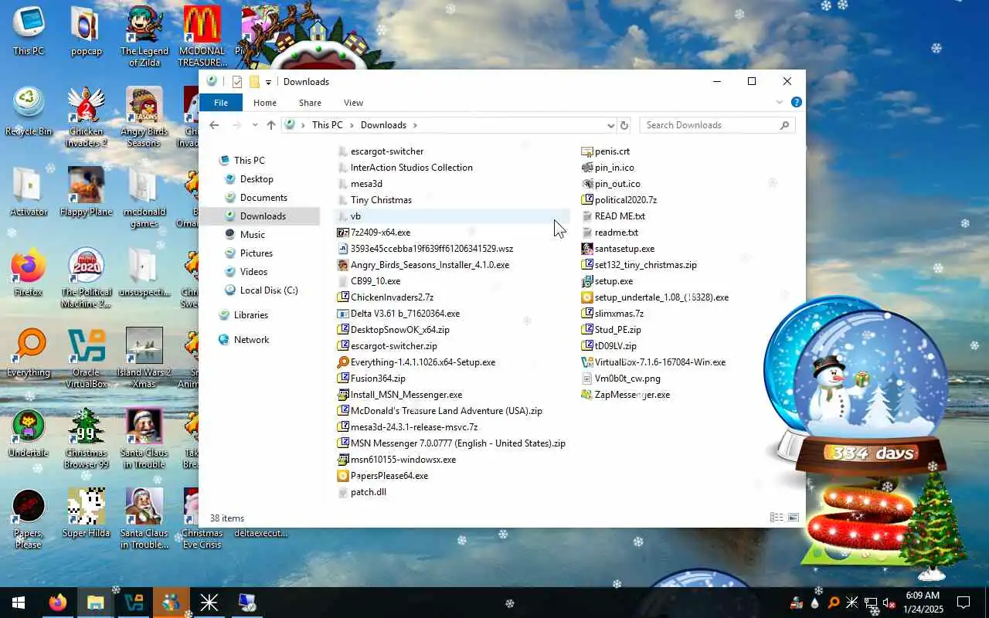Open Activator desktop icon
Screen dimensions: 989x618
pyautogui.click(x=29, y=192)
